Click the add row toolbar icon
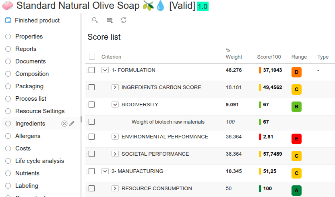This screenshot has height=197, width=335. [x=110, y=20]
